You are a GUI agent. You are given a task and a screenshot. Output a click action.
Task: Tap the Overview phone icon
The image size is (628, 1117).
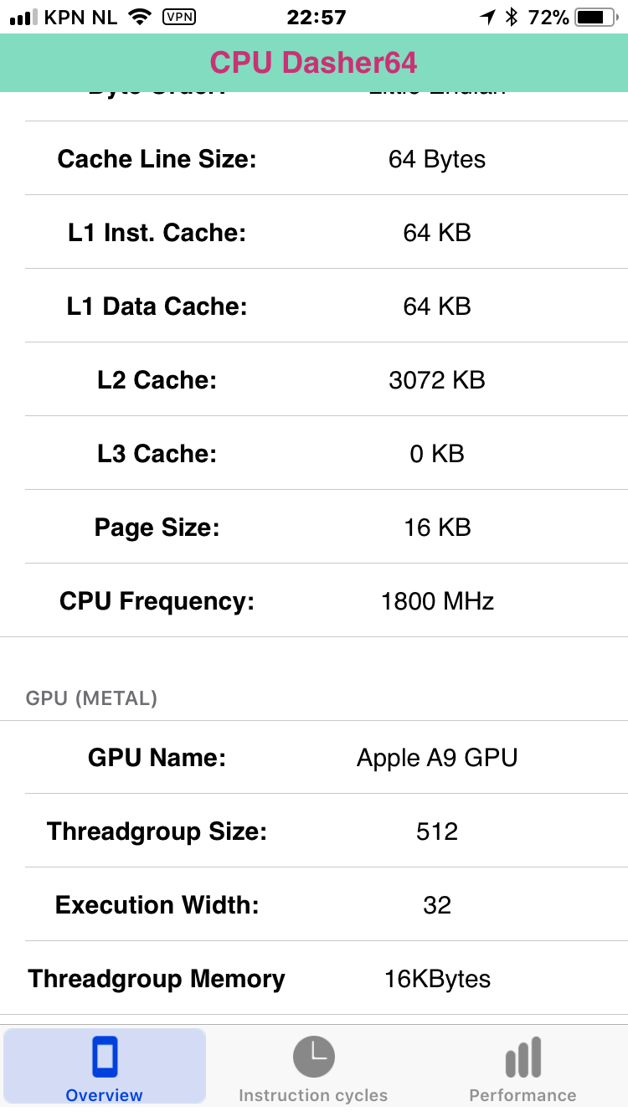[x=105, y=1057]
